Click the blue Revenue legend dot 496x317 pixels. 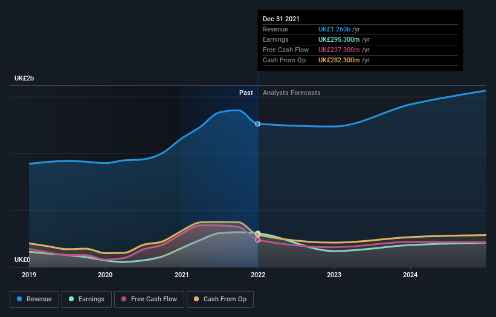[x=19, y=299]
